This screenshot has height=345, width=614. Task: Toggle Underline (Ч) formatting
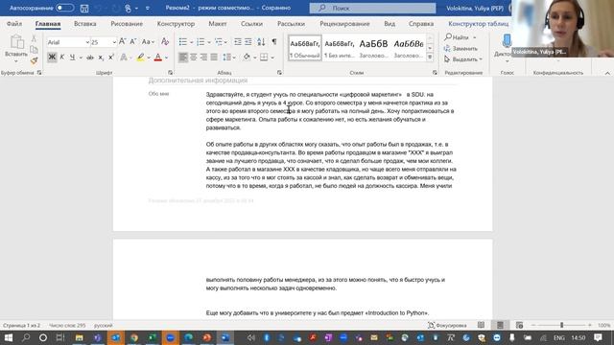click(x=72, y=57)
